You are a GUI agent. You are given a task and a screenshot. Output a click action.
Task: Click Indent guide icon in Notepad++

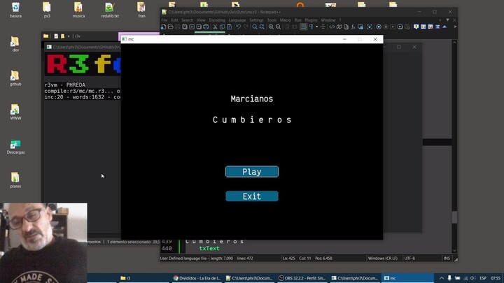tap(323, 27)
